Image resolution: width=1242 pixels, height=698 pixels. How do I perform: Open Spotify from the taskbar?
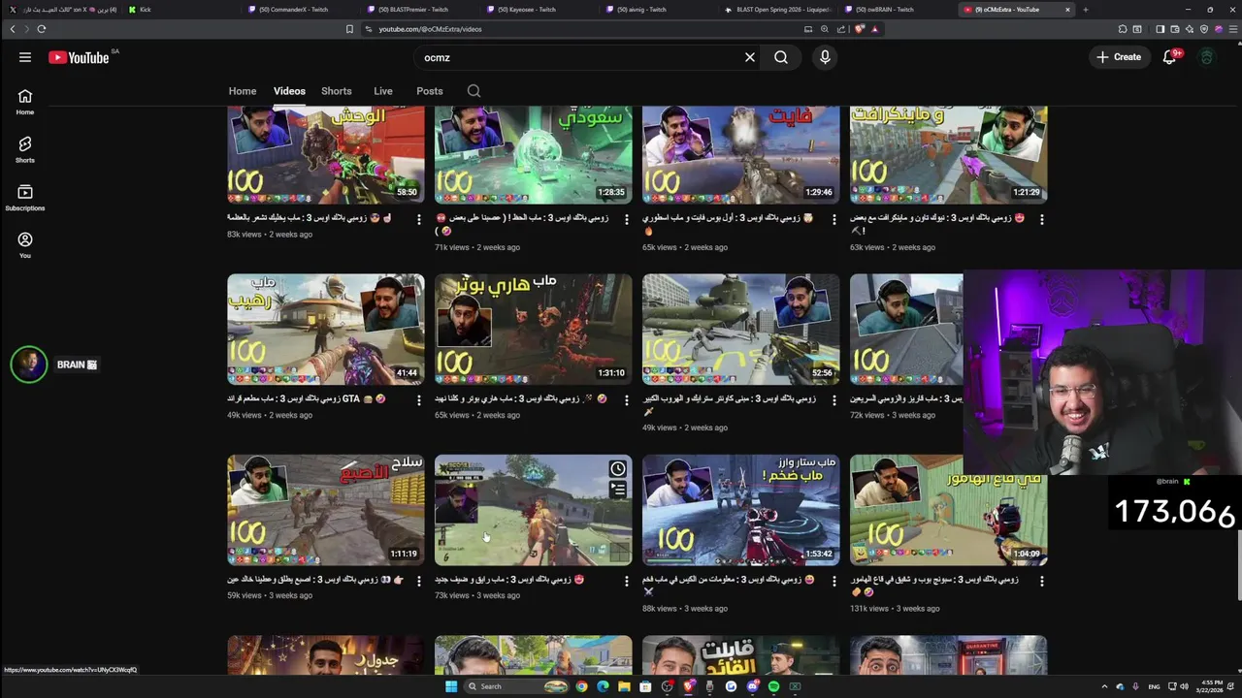pos(773,686)
